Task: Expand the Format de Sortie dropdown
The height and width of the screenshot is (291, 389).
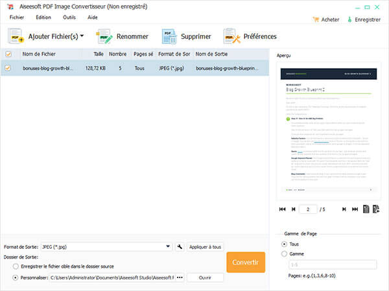Action: click(x=168, y=247)
